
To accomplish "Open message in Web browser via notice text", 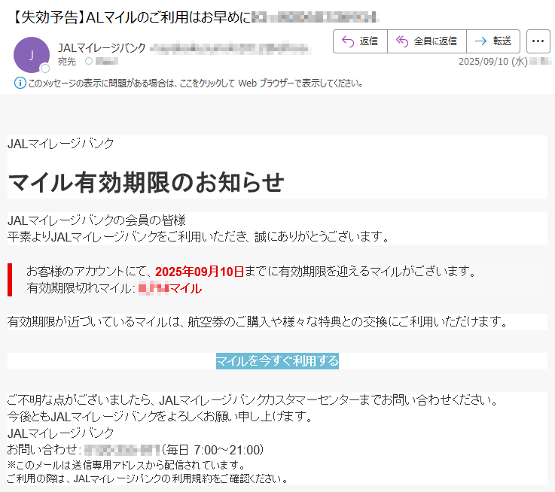I will [195, 84].
